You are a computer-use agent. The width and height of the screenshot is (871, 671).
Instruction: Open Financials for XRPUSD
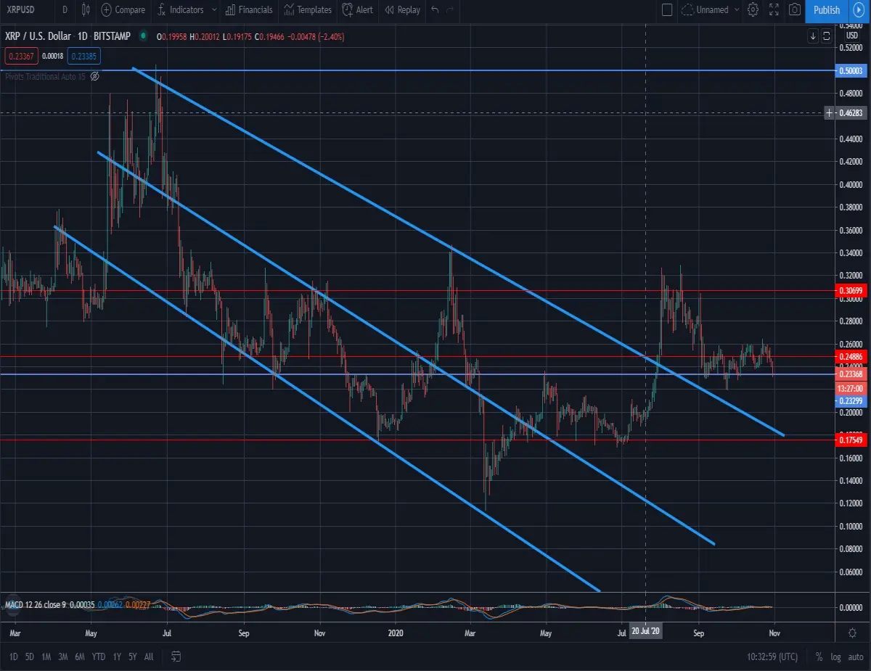click(249, 10)
